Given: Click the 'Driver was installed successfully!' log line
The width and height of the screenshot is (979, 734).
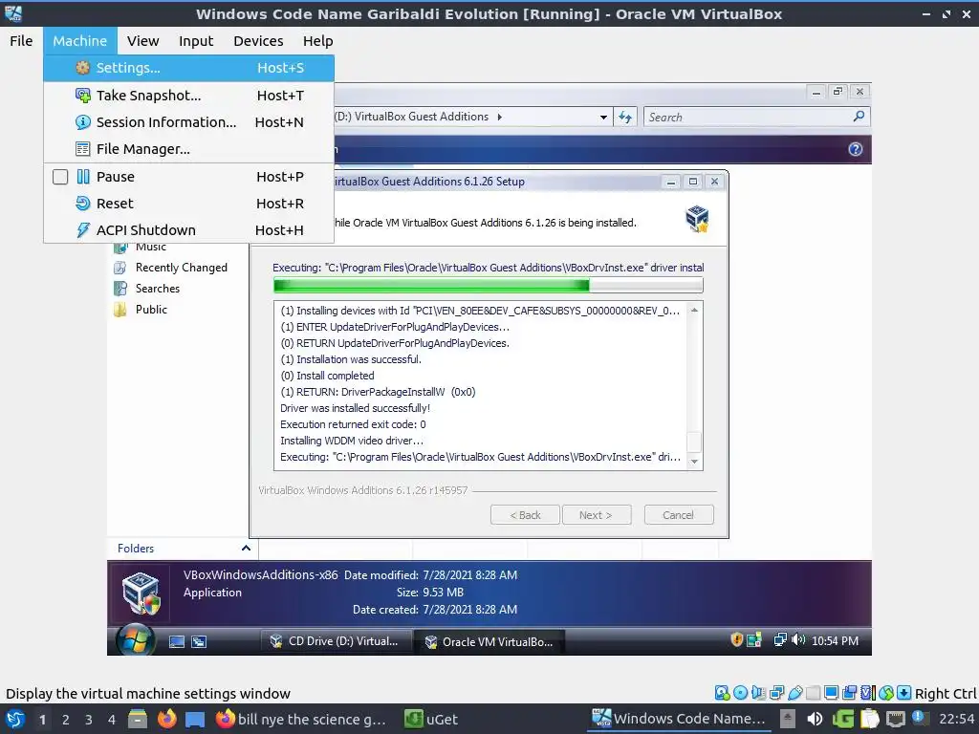Looking at the screenshot, I should coord(356,407).
